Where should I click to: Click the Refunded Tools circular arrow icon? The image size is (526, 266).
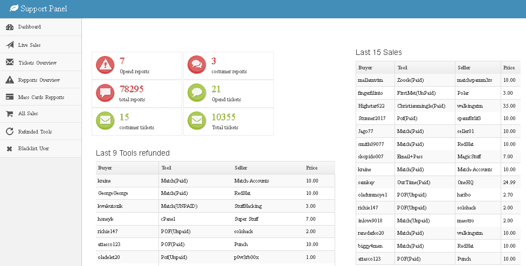point(9,131)
